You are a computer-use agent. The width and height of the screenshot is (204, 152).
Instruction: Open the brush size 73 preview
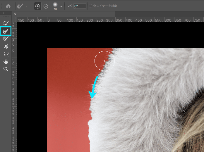click(x=55, y=6)
